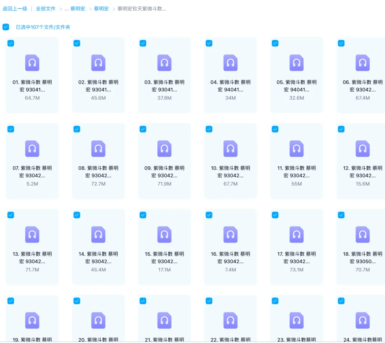Click 返回上一级 to go up one level
Screen dimensions: 385x343
(x=15, y=9)
